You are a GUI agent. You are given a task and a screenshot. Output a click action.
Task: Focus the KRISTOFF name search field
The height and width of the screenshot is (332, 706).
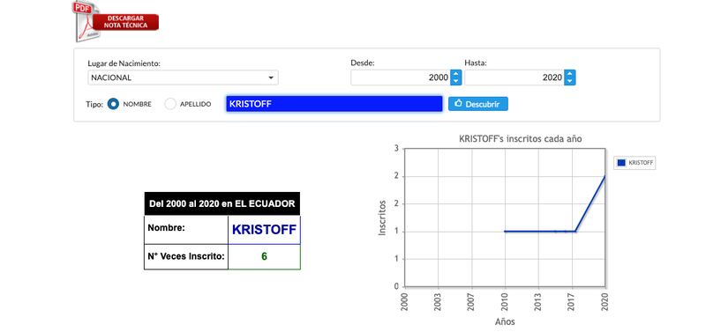[x=334, y=104]
